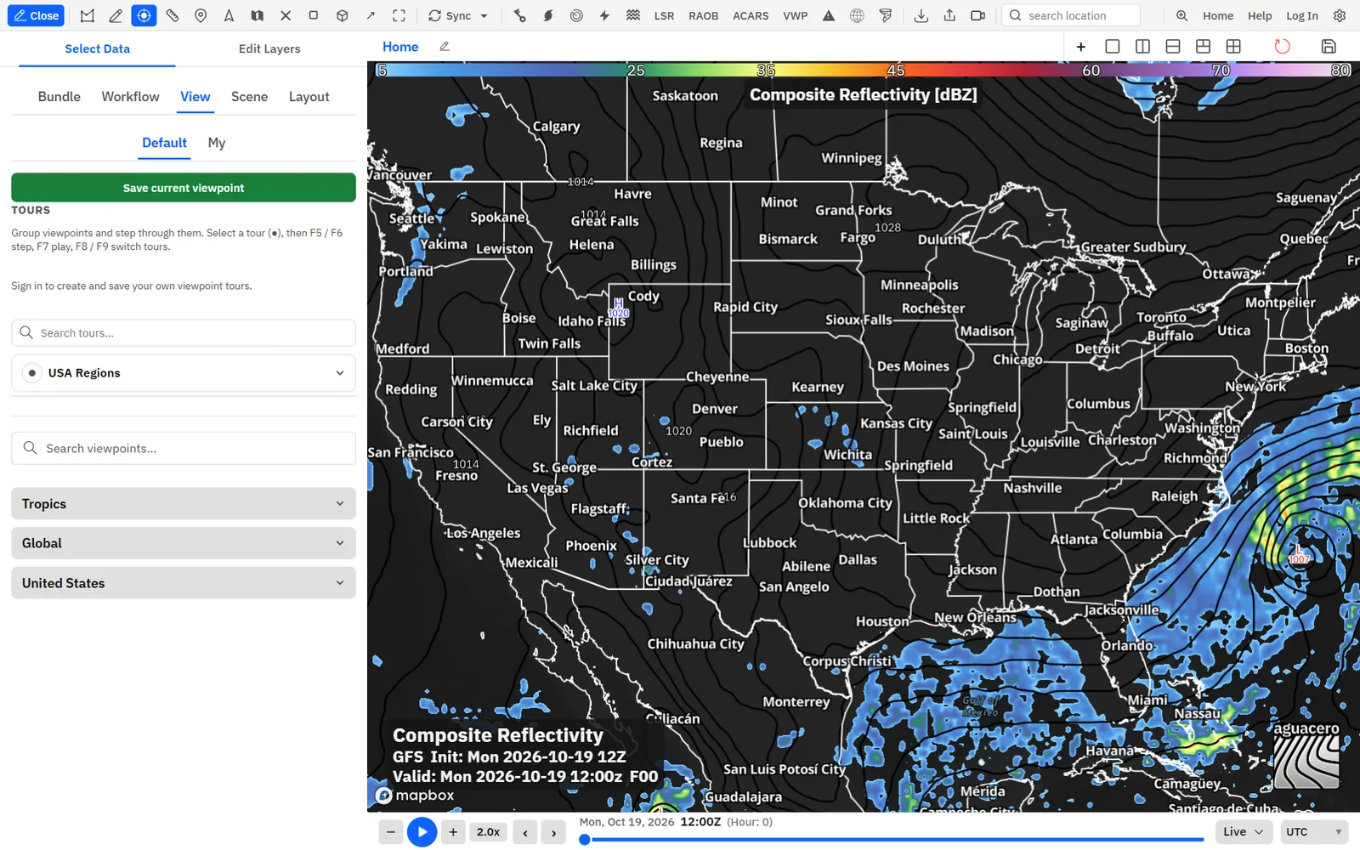
Task: Click the tornado icon in toolbar
Action: 886,15
